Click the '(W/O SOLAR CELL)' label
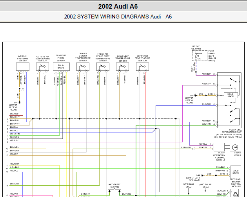This screenshot has height=197, width=247. point(205,186)
